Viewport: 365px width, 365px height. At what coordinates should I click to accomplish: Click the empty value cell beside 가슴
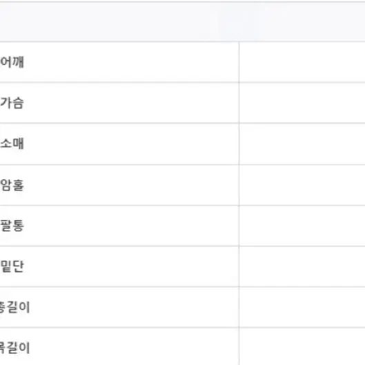[302, 103]
